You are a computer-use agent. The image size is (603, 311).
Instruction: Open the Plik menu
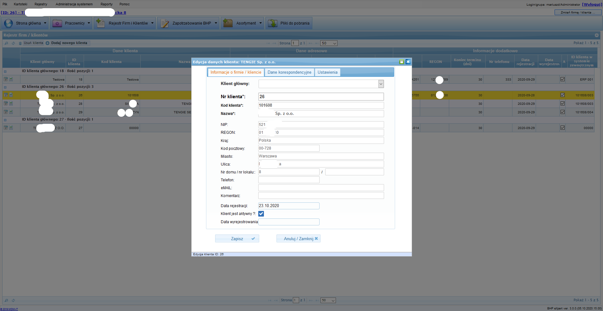(5, 4)
